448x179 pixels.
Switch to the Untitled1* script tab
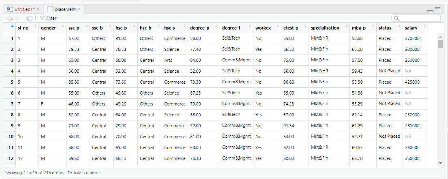click(24, 9)
